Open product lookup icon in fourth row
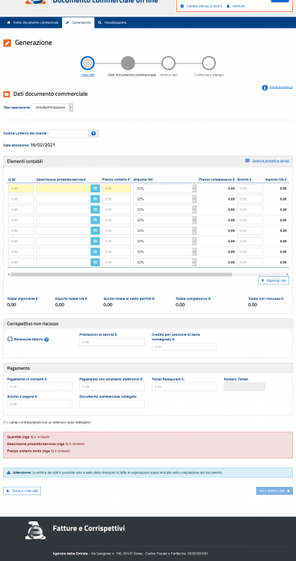 coord(95,220)
